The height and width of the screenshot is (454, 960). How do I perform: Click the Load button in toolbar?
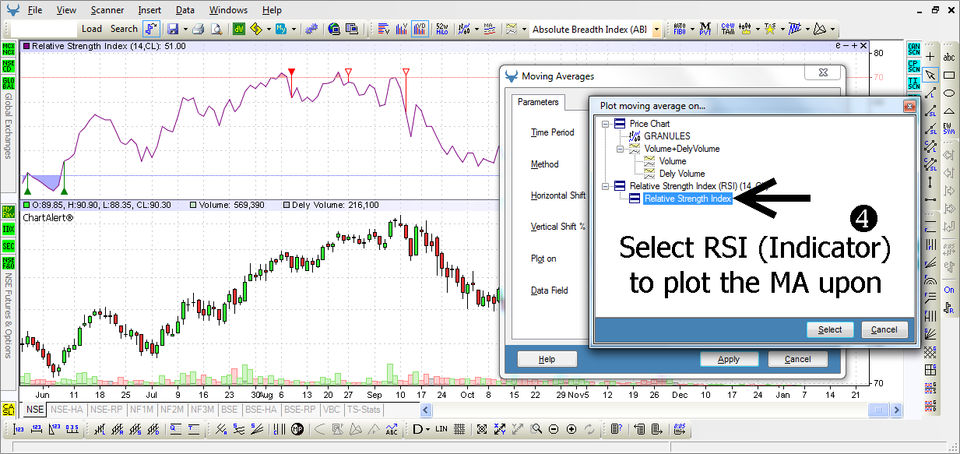tap(92, 29)
